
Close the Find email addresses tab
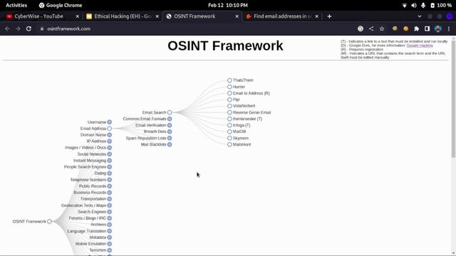[x=316, y=16]
